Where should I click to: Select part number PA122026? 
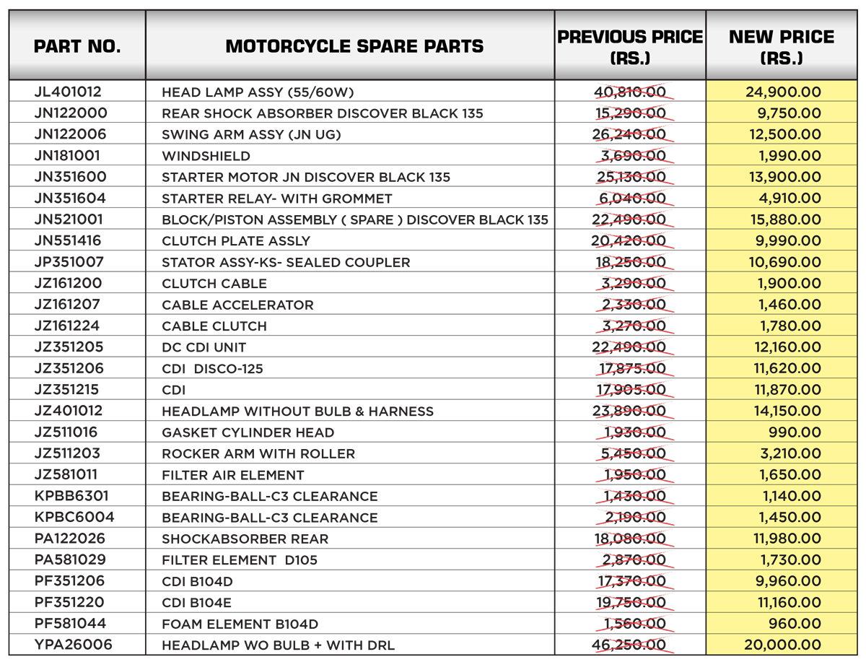pyautogui.click(x=69, y=539)
